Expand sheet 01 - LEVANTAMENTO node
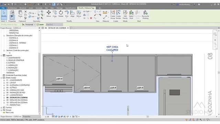220x124 pixels. pyautogui.click(x=4, y=80)
